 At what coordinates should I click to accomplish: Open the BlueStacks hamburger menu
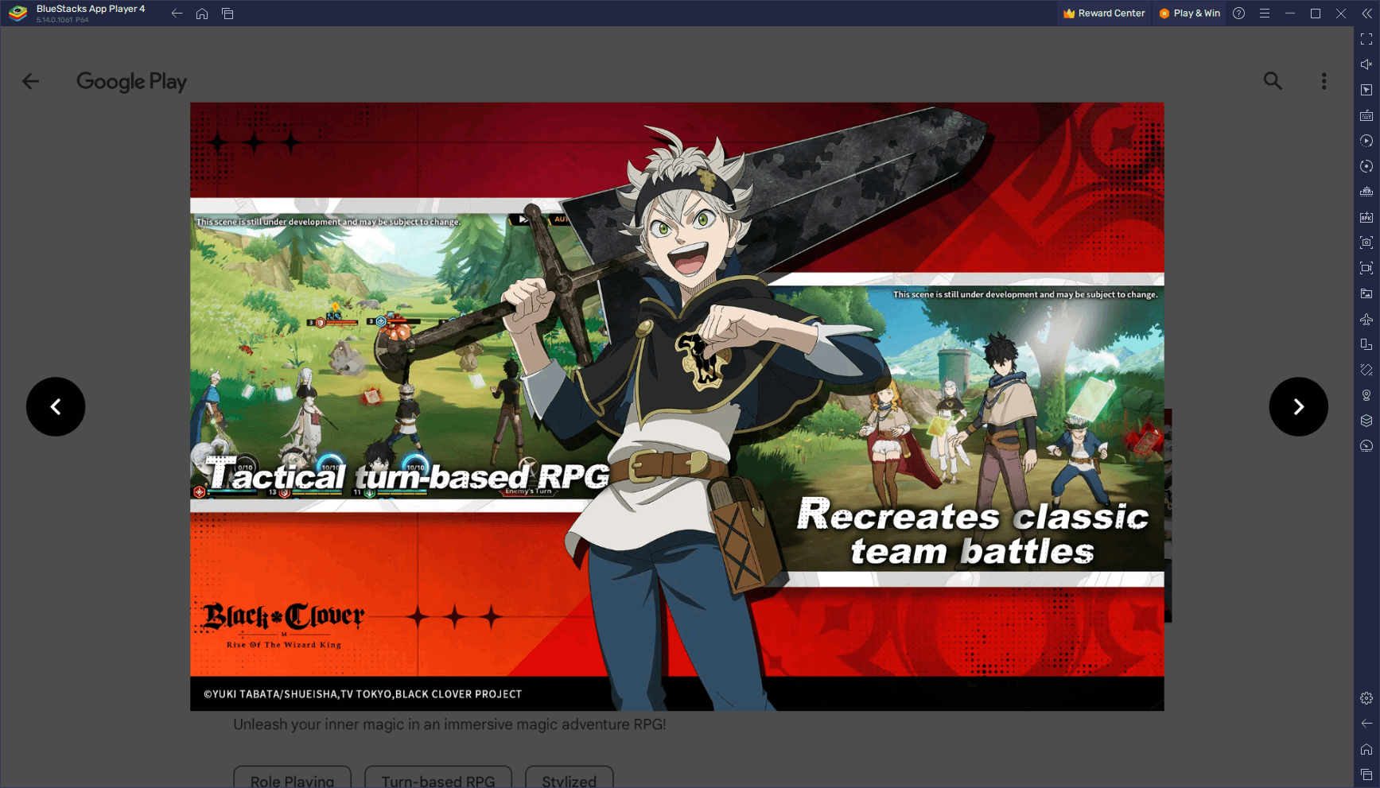[x=1264, y=14]
